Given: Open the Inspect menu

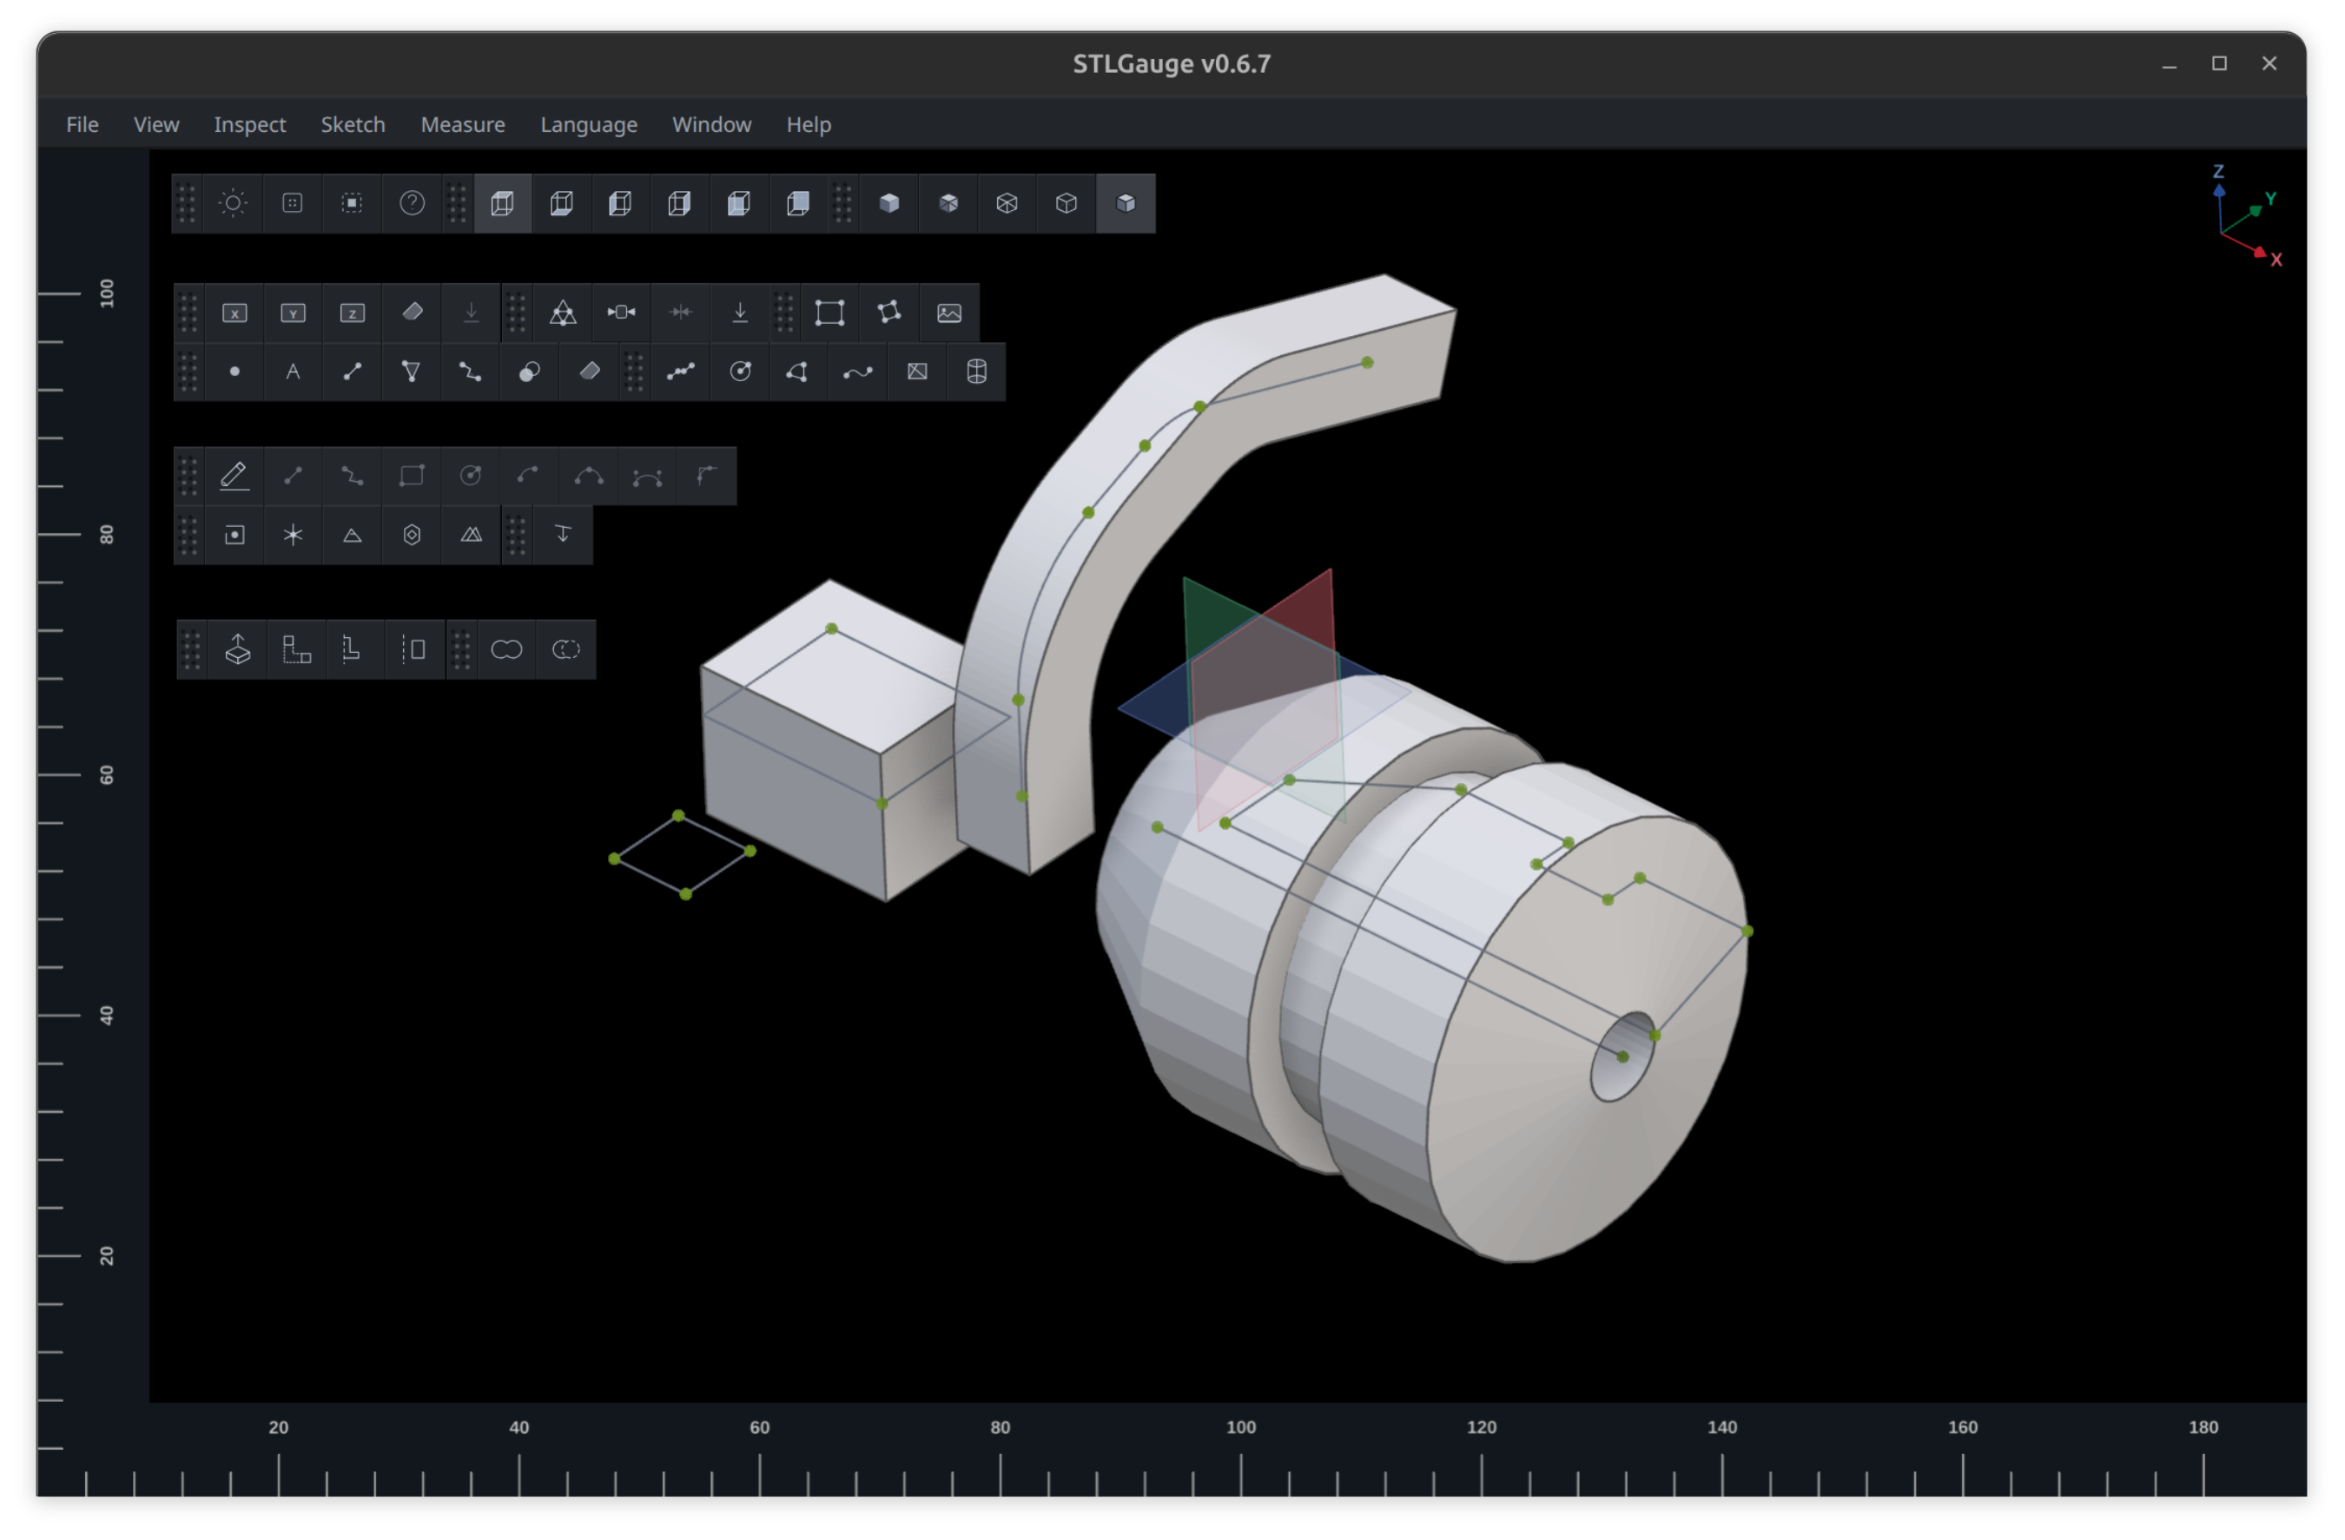Looking at the screenshot, I should [x=249, y=124].
